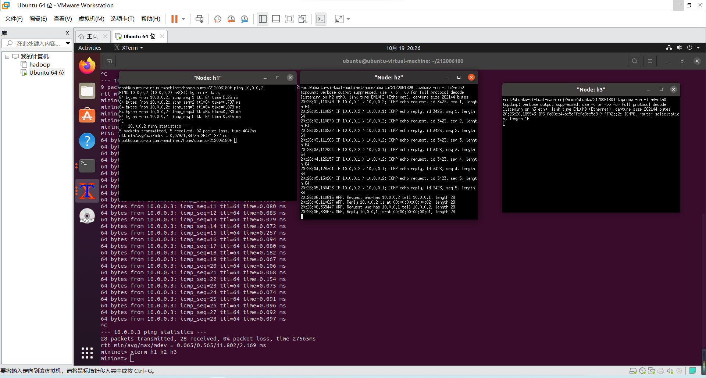This screenshot has width=706, height=378.
Task: Open the XTerm application menu
Action: (129, 48)
